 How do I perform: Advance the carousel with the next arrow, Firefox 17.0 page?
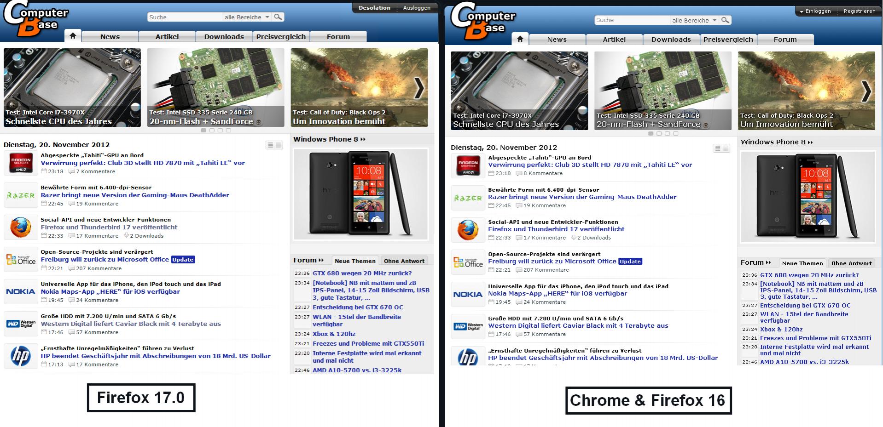(x=419, y=88)
